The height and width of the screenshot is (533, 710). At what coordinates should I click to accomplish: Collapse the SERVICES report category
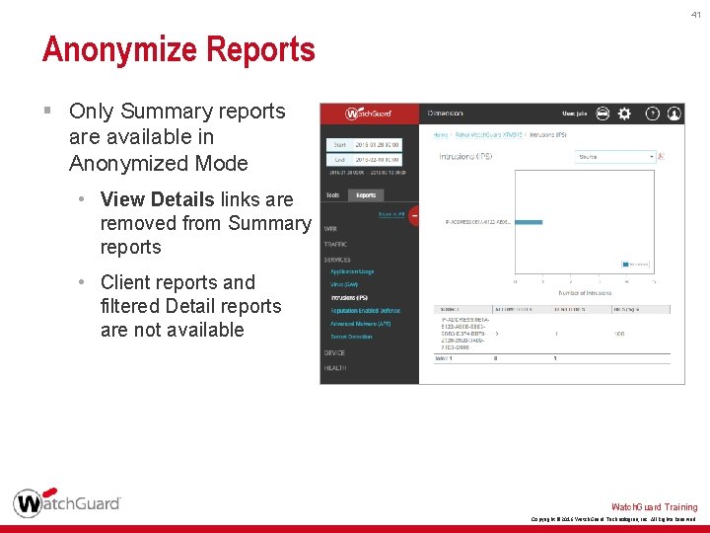(x=337, y=260)
